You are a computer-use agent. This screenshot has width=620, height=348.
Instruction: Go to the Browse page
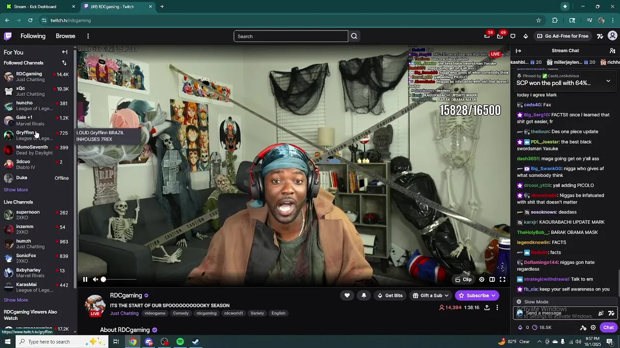(65, 36)
